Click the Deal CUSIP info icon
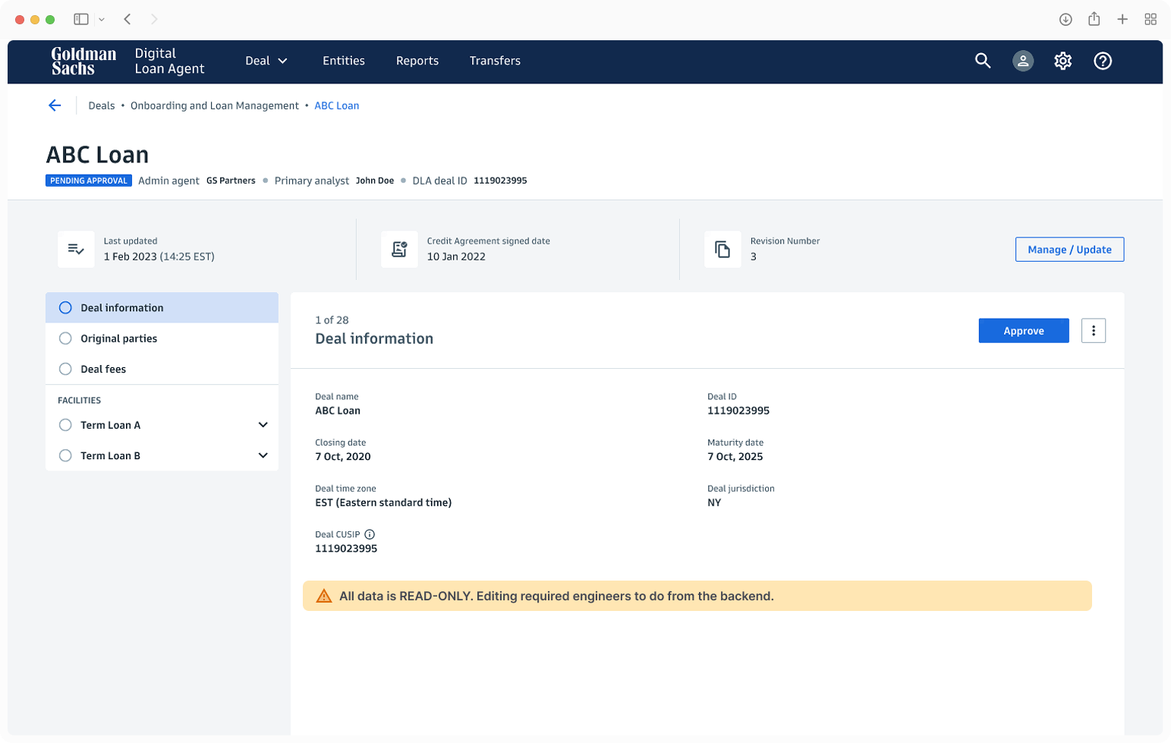The image size is (1171, 743). pos(370,534)
